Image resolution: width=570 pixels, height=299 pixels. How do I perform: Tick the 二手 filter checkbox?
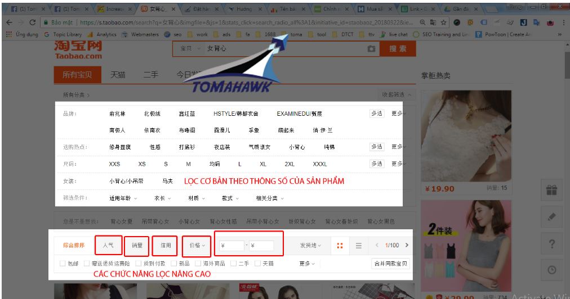click(x=233, y=264)
